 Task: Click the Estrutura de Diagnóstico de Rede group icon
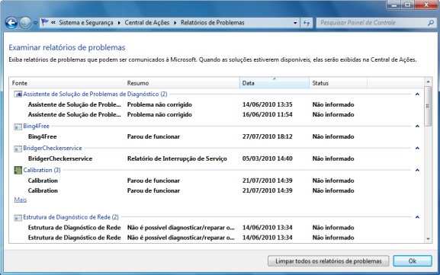point(18,218)
